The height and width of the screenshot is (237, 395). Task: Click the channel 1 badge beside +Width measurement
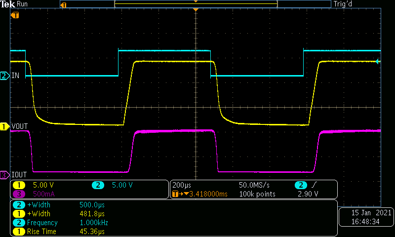(19, 214)
